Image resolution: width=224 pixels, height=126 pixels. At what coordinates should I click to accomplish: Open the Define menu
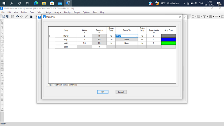pos(24,12)
